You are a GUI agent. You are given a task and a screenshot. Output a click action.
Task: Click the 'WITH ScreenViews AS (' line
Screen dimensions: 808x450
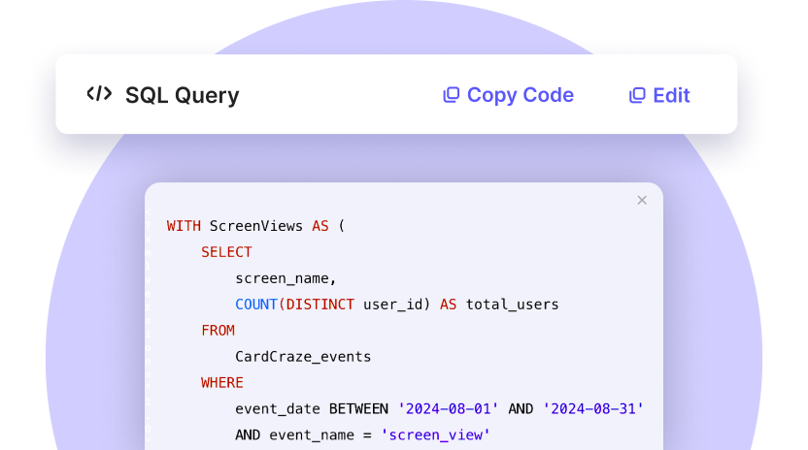click(255, 226)
